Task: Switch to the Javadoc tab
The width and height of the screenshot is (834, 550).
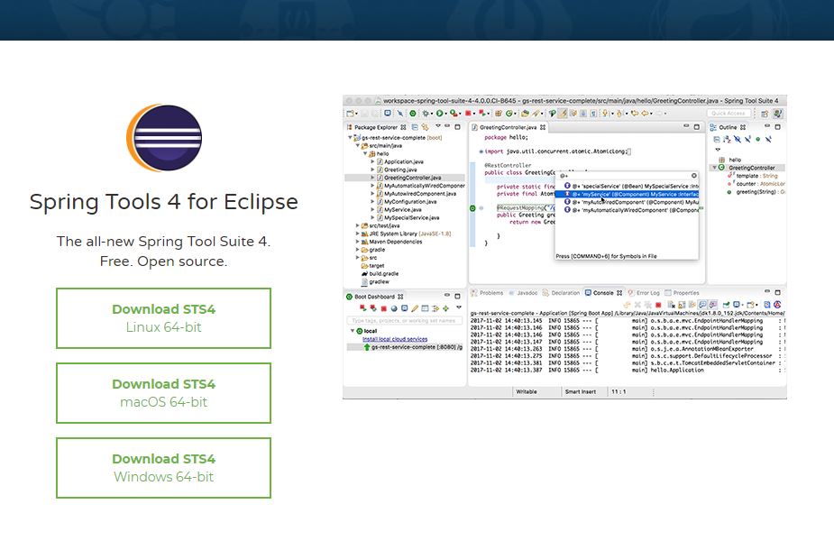Action: [523, 292]
